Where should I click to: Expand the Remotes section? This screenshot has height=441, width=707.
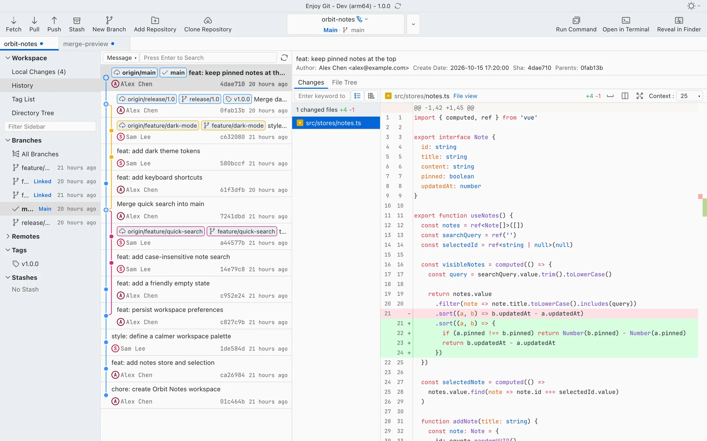[8, 236]
